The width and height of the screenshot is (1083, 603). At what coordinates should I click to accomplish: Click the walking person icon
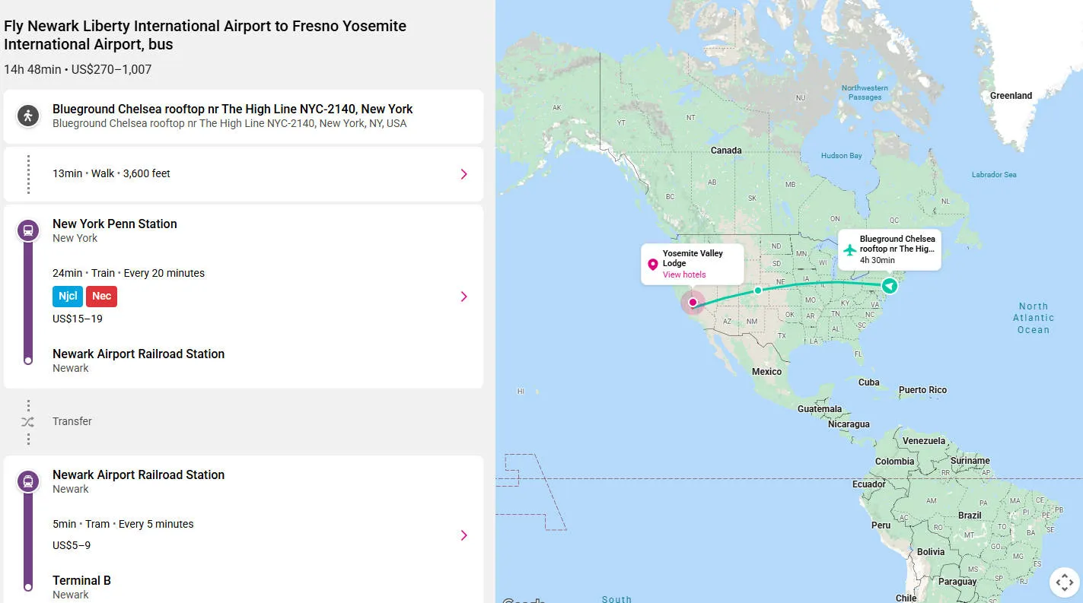click(28, 116)
